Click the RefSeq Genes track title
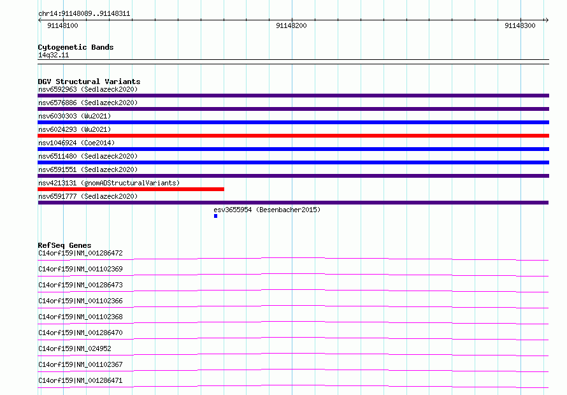This screenshot has width=567, height=395. [64, 245]
